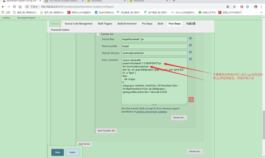Toggle the Transfer Set checkbox
Viewport: 265px width, 158px height.
(x=98, y=34)
